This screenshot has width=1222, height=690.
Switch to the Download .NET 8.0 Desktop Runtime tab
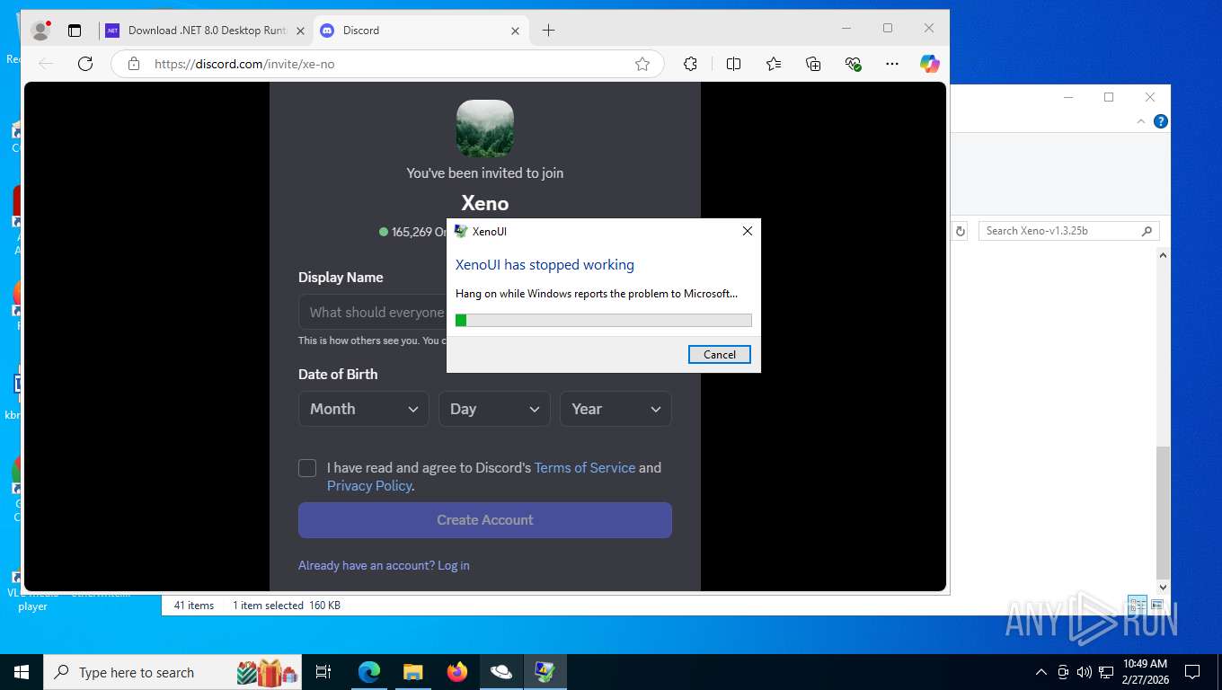point(206,31)
